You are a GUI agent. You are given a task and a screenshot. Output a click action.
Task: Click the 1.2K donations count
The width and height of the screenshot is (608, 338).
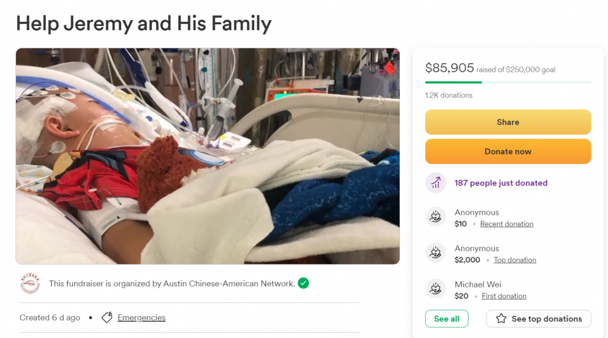[x=449, y=95]
